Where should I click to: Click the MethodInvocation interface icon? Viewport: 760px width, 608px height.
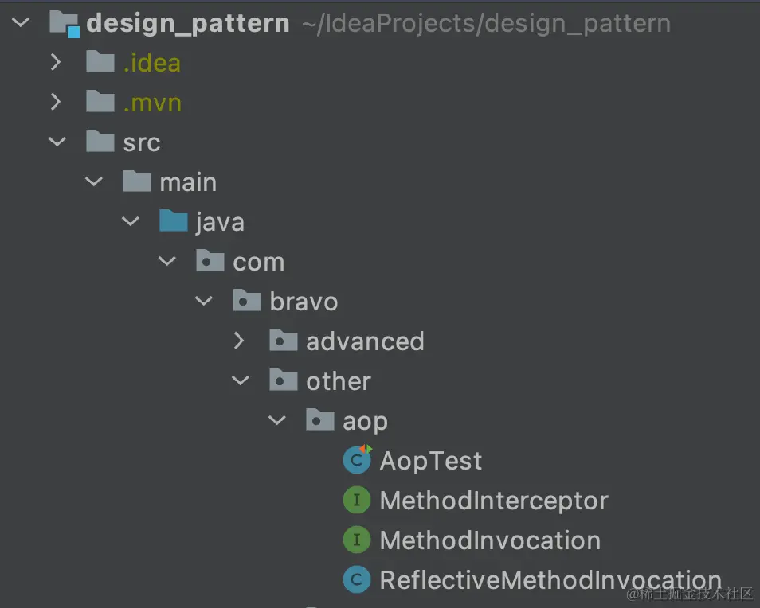click(357, 540)
